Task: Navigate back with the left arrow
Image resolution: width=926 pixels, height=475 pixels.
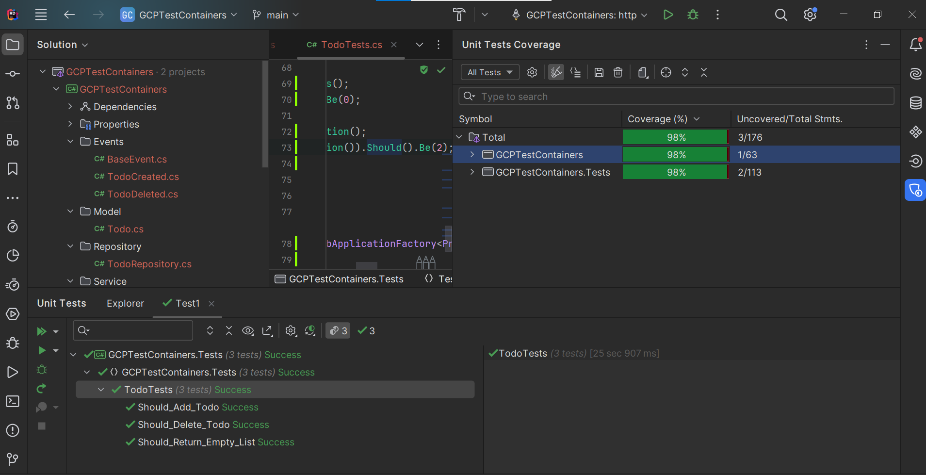Action: [x=69, y=15]
